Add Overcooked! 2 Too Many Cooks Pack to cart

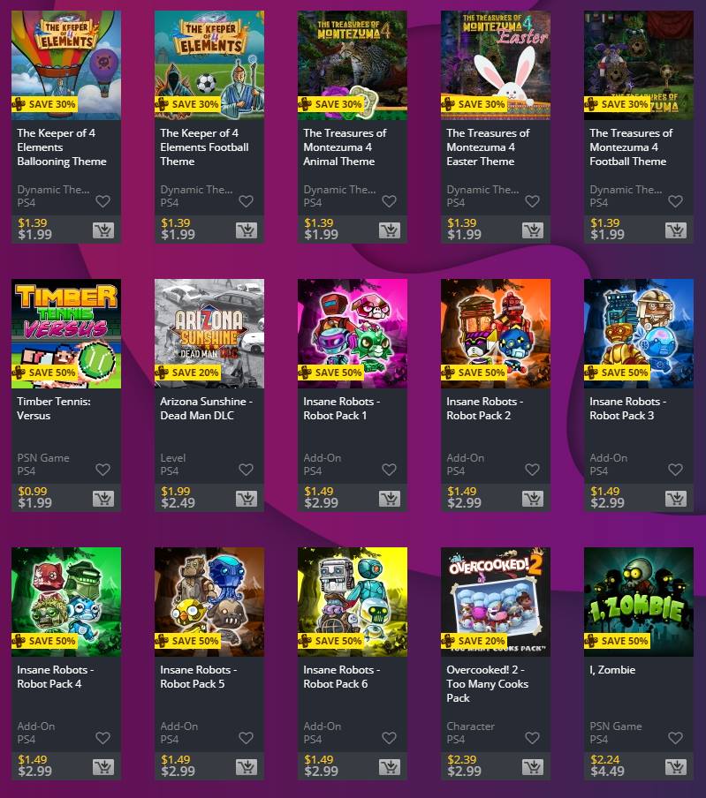[x=533, y=767]
